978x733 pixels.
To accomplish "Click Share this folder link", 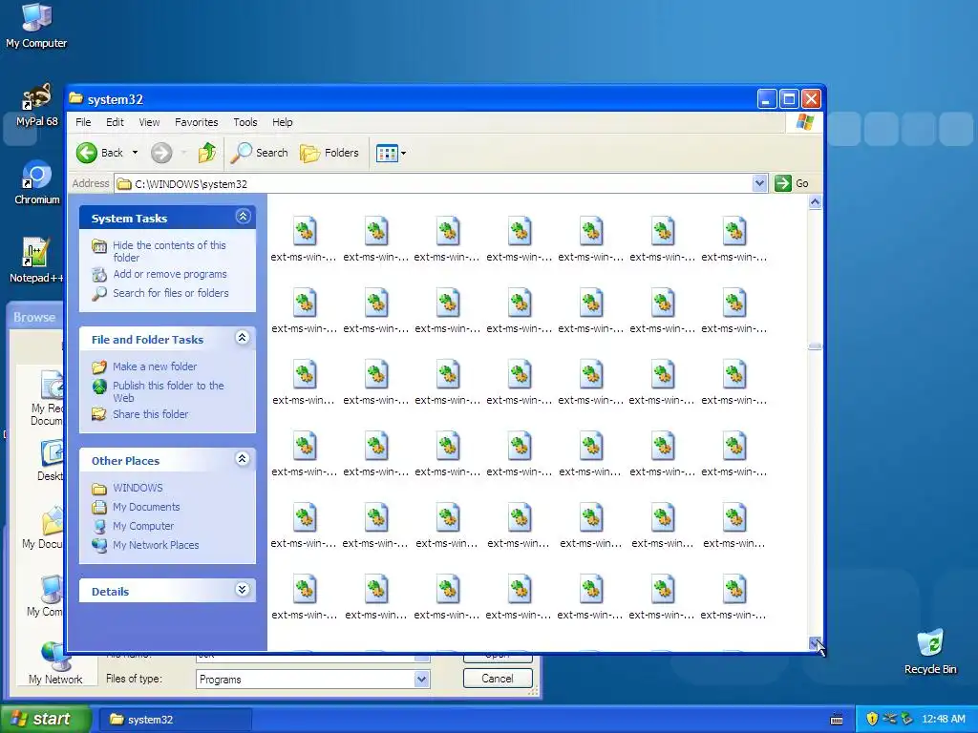I will pos(150,414).
